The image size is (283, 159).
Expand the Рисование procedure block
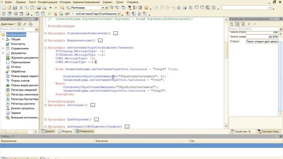pyautogui.click(x=46, y=105)
